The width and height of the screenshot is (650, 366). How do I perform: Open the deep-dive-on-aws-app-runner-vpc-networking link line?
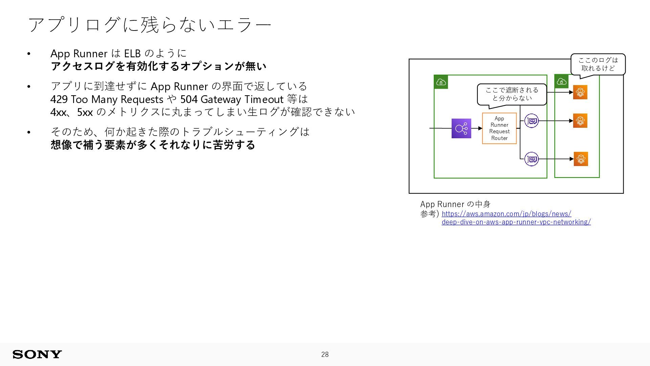(516, 222)
